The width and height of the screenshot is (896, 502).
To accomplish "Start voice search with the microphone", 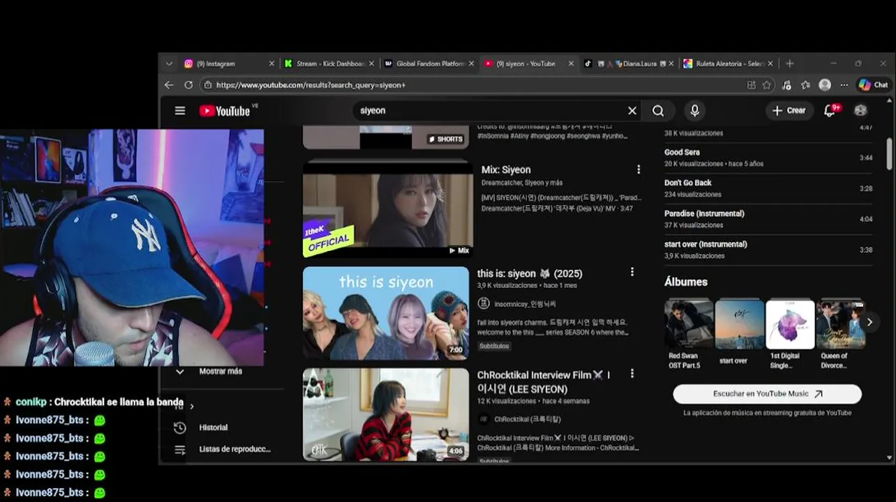I will click(x=694, y=111).
